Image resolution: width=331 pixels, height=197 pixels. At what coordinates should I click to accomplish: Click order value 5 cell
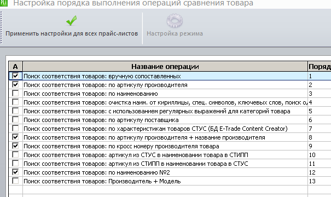click(x=320, y=111)
